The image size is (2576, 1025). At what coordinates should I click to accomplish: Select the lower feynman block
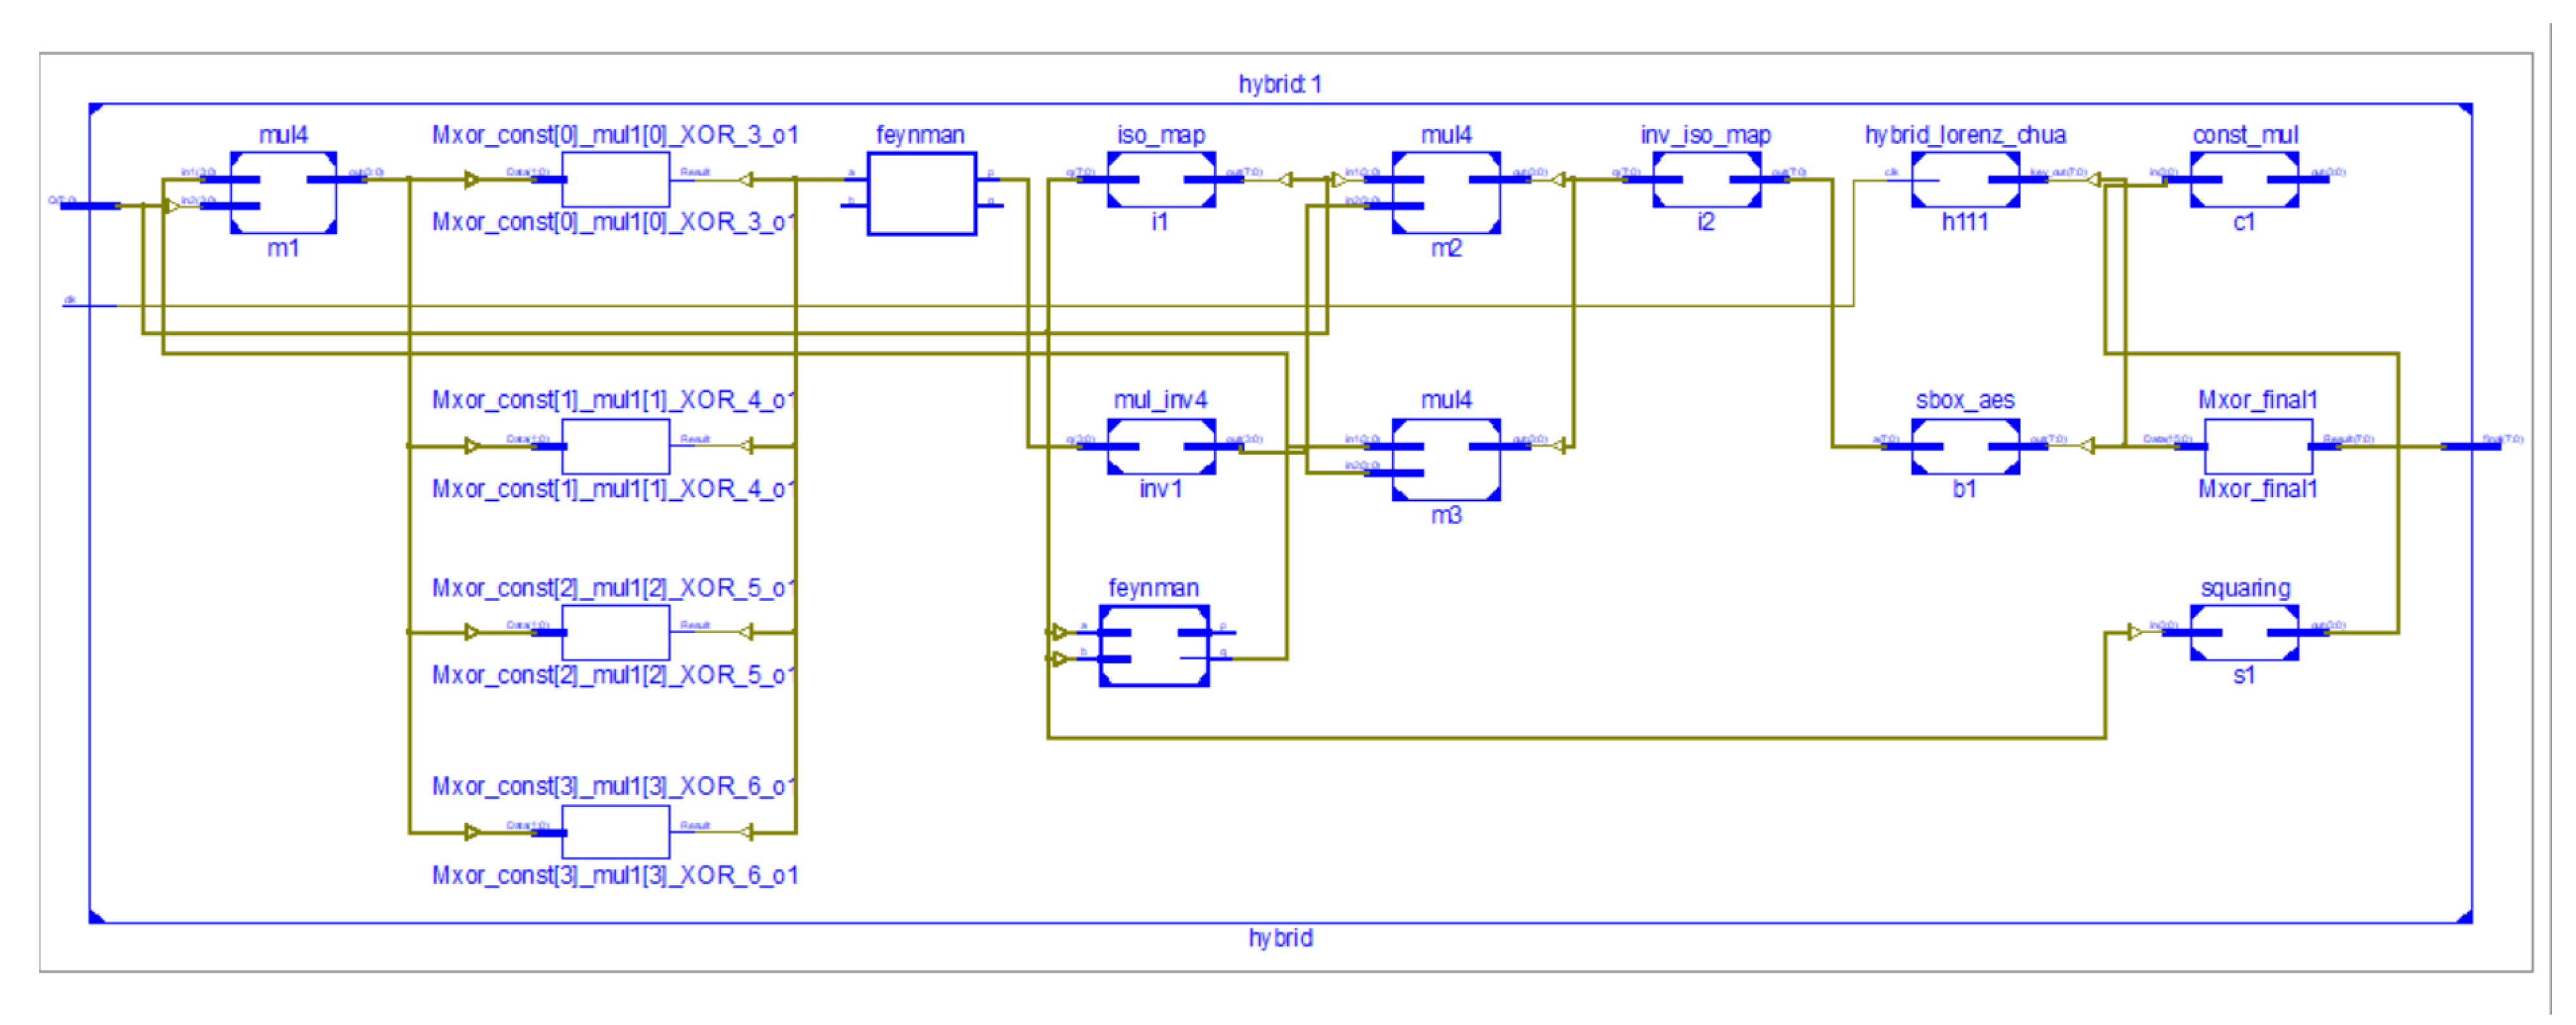pyautogui.click(x=1154, y=646)
